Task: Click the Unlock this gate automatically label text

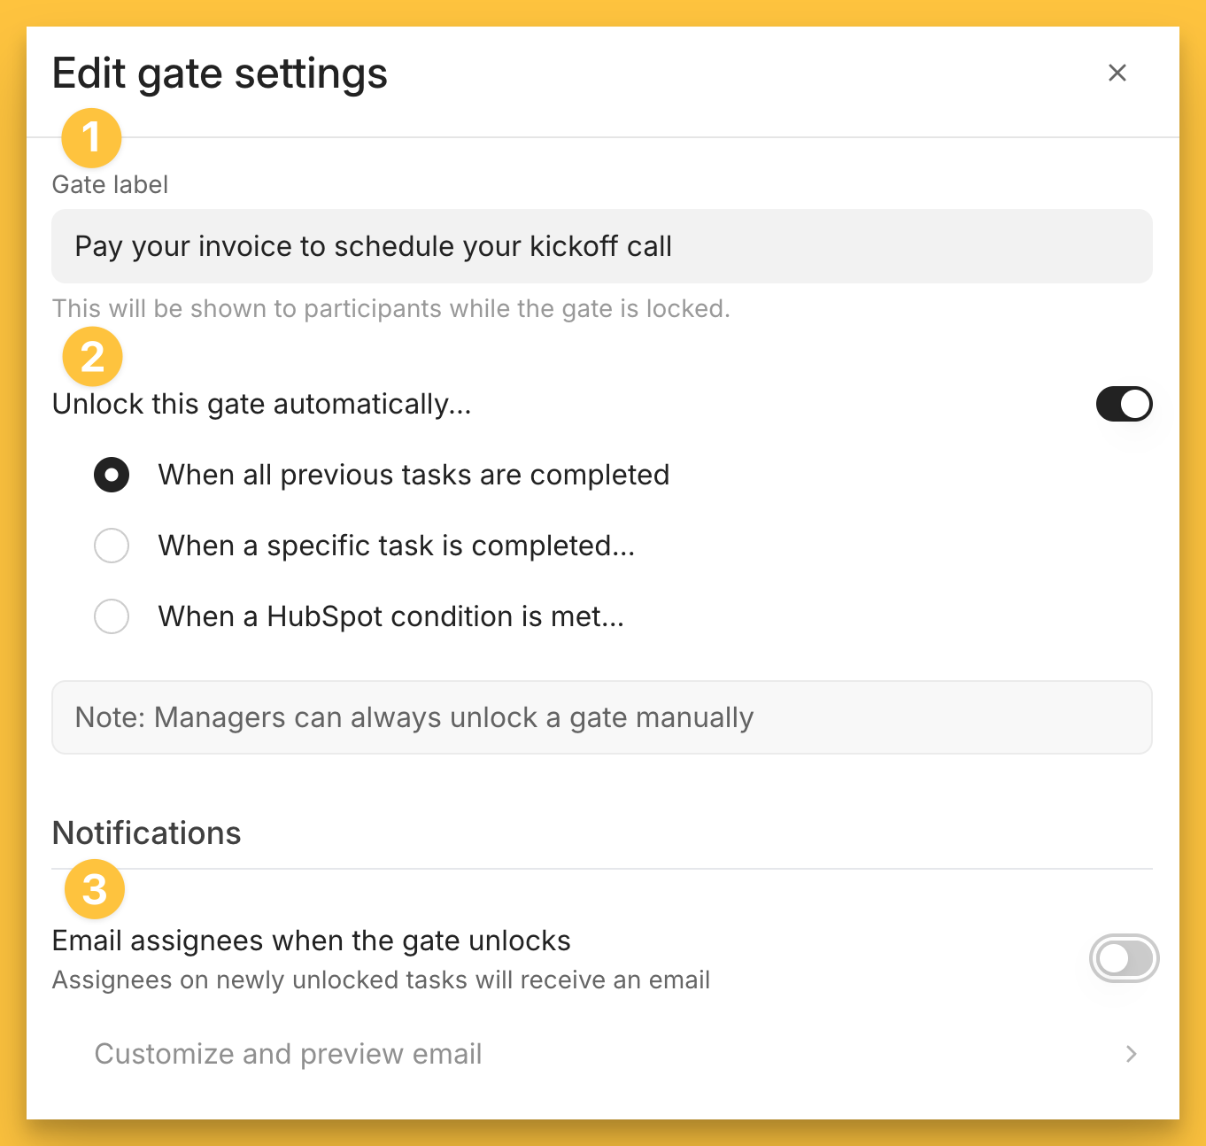Action: click(261, 404)
